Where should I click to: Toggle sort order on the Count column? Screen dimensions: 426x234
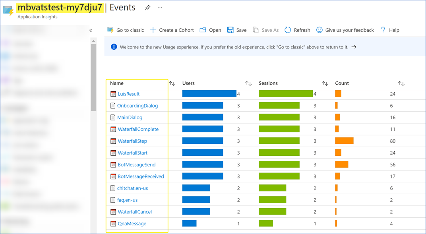(x=401, y=83)
